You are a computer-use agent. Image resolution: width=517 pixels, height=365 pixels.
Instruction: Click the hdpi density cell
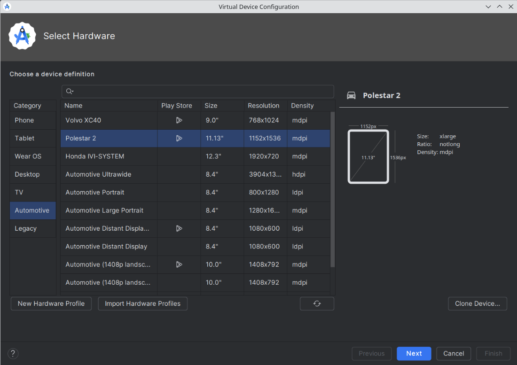[309, 174]
